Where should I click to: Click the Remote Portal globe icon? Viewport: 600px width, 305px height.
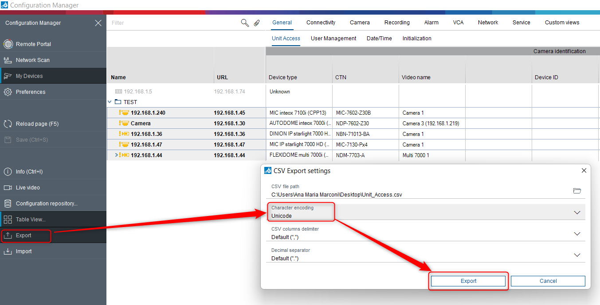click(8, 44)
